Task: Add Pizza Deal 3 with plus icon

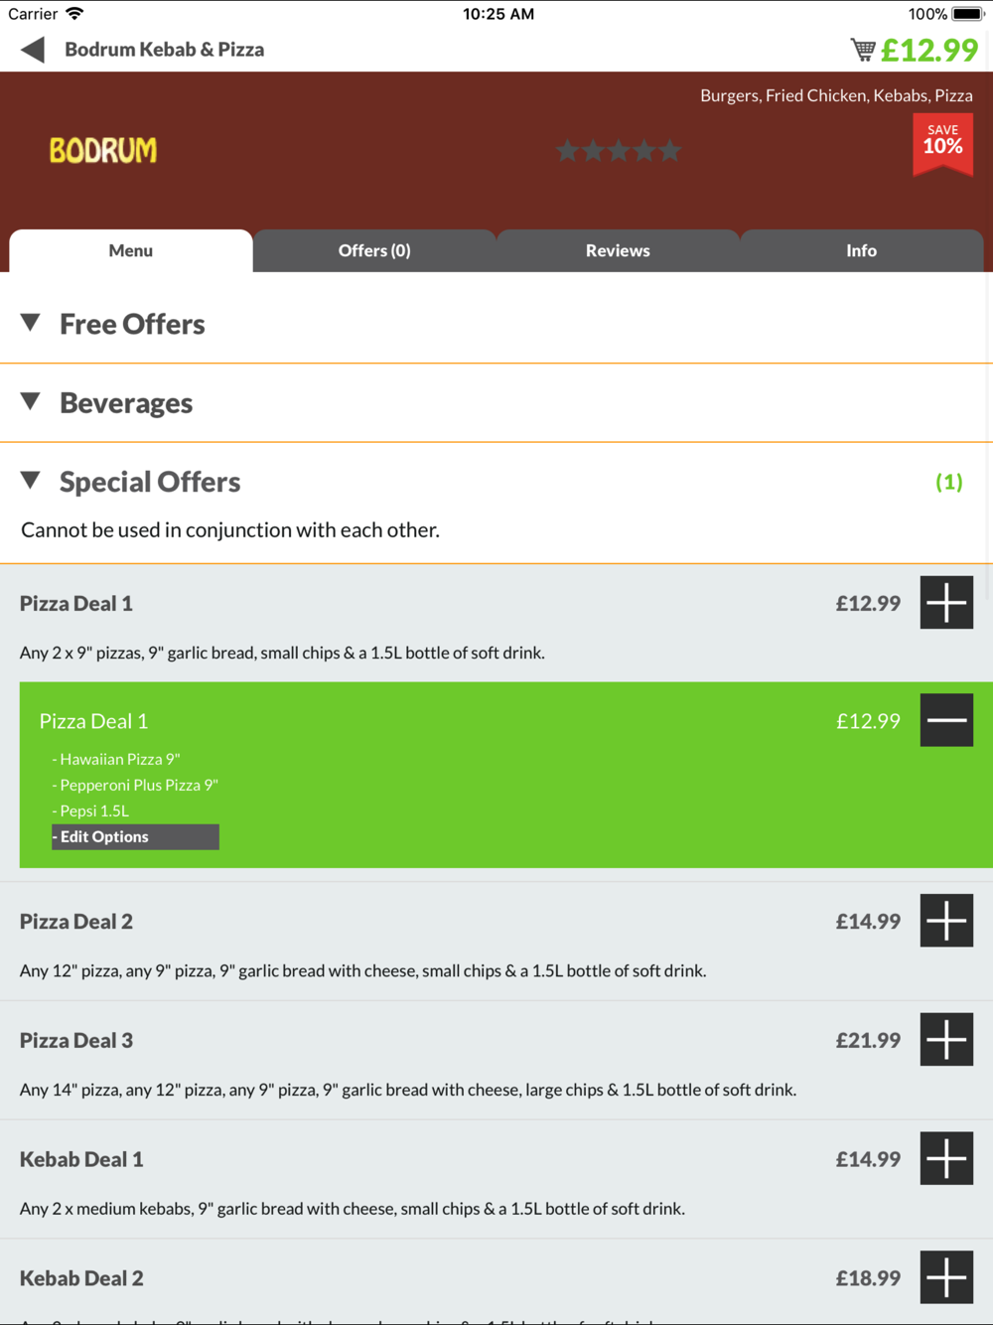Action: click(x=946, y=1040)
